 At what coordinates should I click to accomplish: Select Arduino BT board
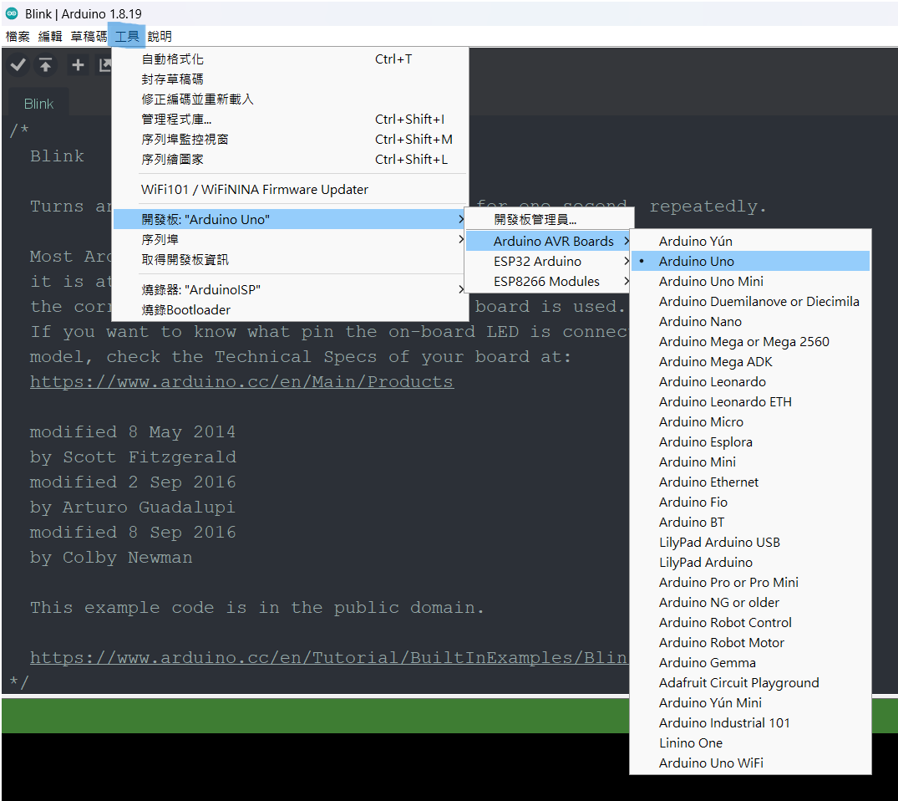[x=750, y=523]
